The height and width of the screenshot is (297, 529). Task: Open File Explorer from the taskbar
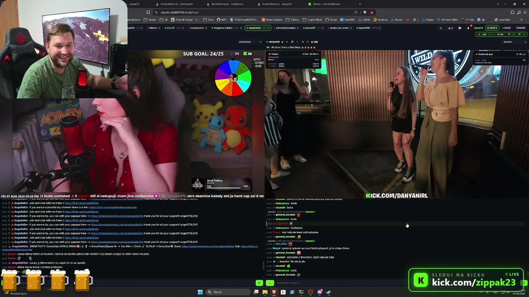265,292
